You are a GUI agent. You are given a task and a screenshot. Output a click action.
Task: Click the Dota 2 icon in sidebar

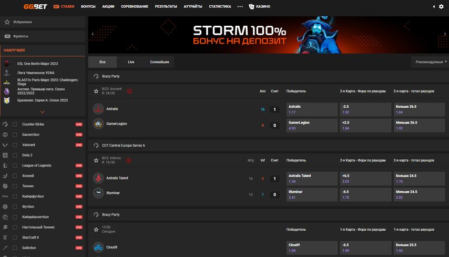pos(5,155)
